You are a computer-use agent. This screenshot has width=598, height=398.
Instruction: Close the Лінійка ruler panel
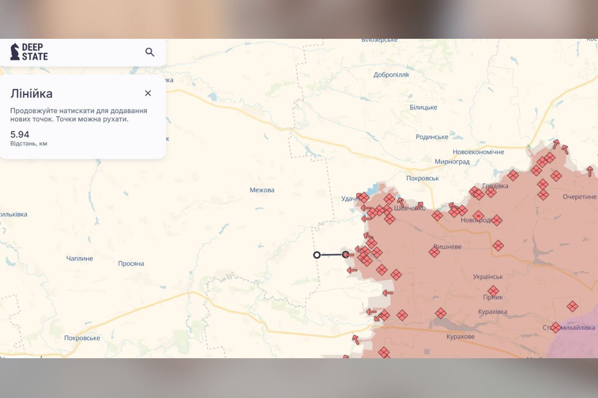point(148,93)
